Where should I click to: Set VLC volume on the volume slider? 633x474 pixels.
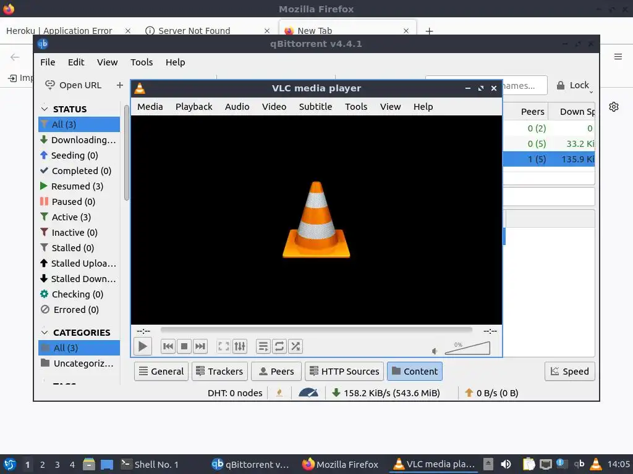(467, 348)
